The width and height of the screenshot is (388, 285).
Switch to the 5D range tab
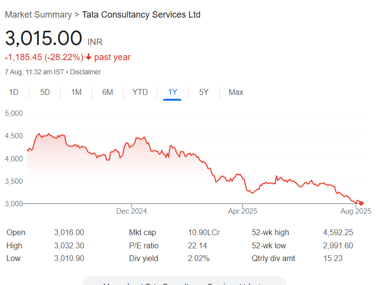45,92
